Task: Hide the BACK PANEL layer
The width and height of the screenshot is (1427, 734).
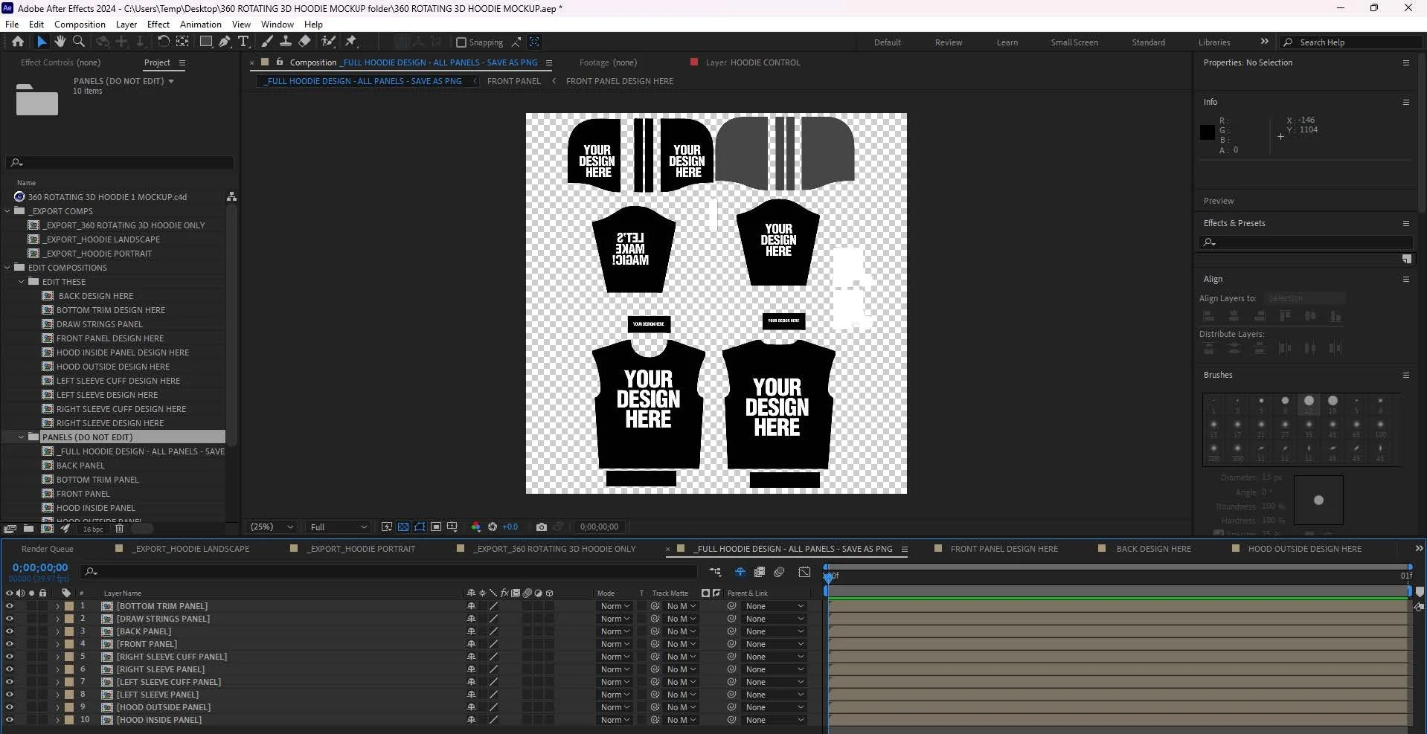Action: pos(10,631)
